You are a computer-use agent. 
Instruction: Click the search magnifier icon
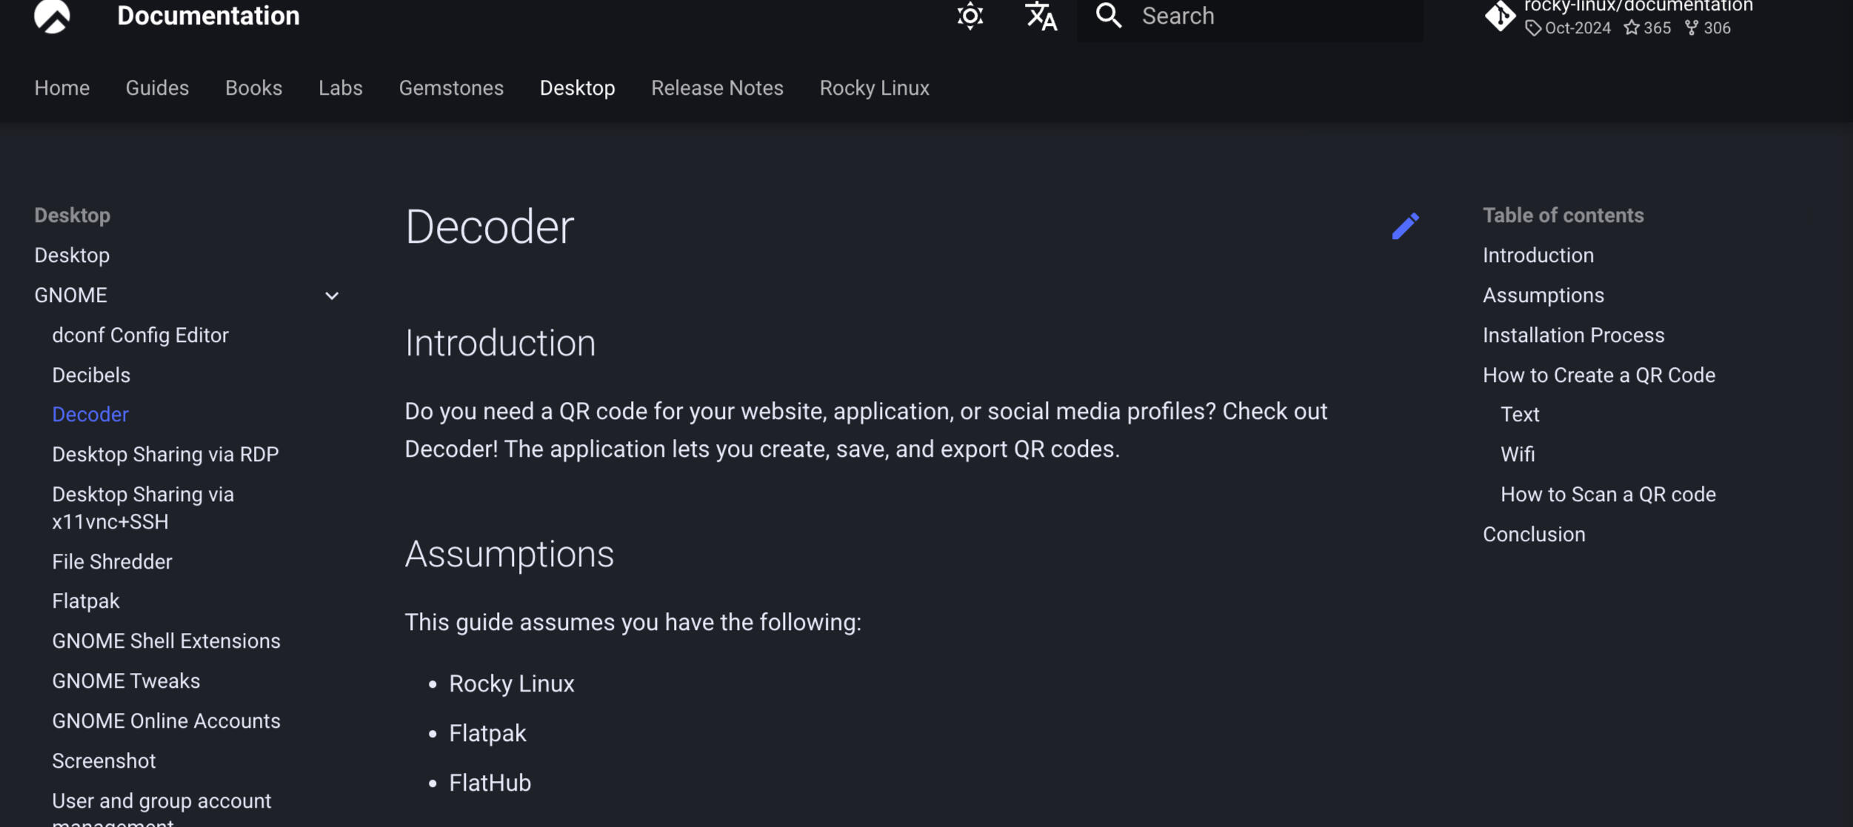pos(1109,16)
